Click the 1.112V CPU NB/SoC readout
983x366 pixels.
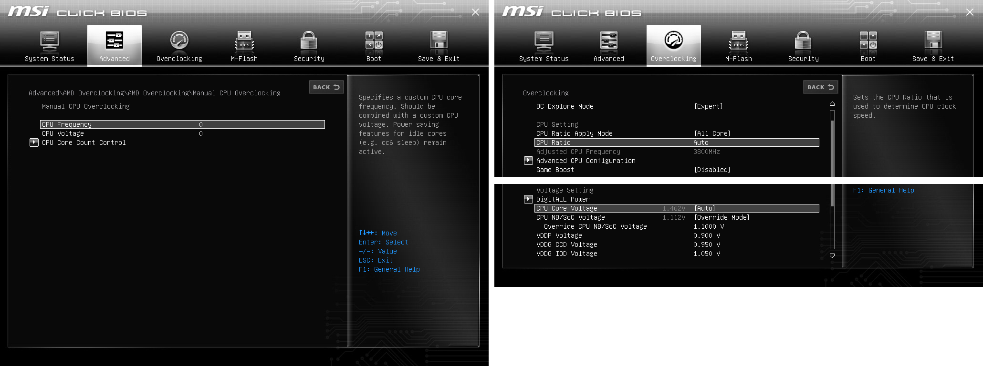coord(674,217)
